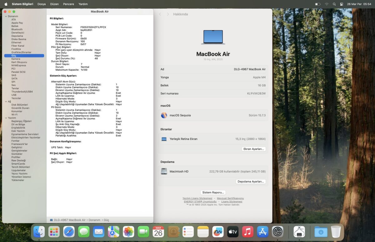The image size is (375, 242).
Task: Click the serial number KL9VXK20JW
Action: point(256,93)
